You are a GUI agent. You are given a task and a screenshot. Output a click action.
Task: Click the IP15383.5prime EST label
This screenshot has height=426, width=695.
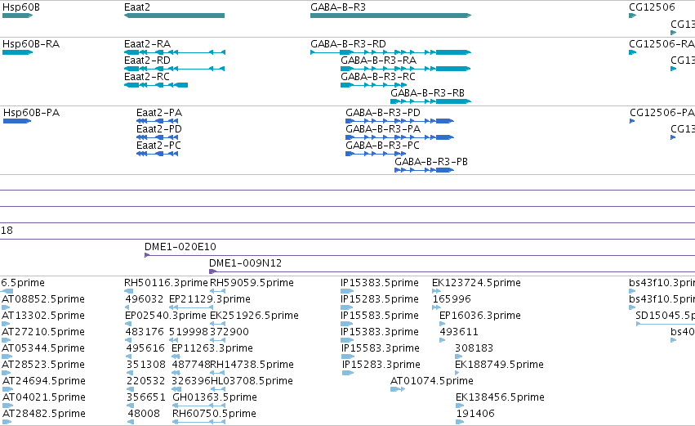pyautogui.click(x=380, y=283)
